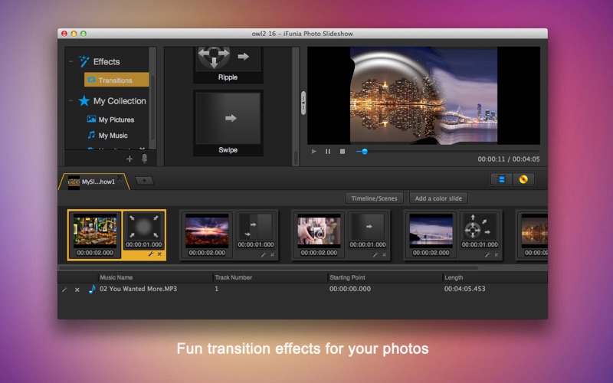Click the gold disc burn icon
This screenshot has height=383, width=613.
(x=523, y=179)
